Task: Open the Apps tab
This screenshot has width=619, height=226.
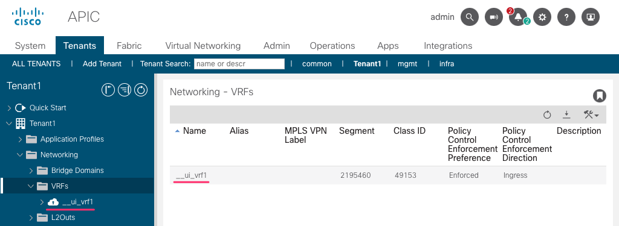Action: 388,46
